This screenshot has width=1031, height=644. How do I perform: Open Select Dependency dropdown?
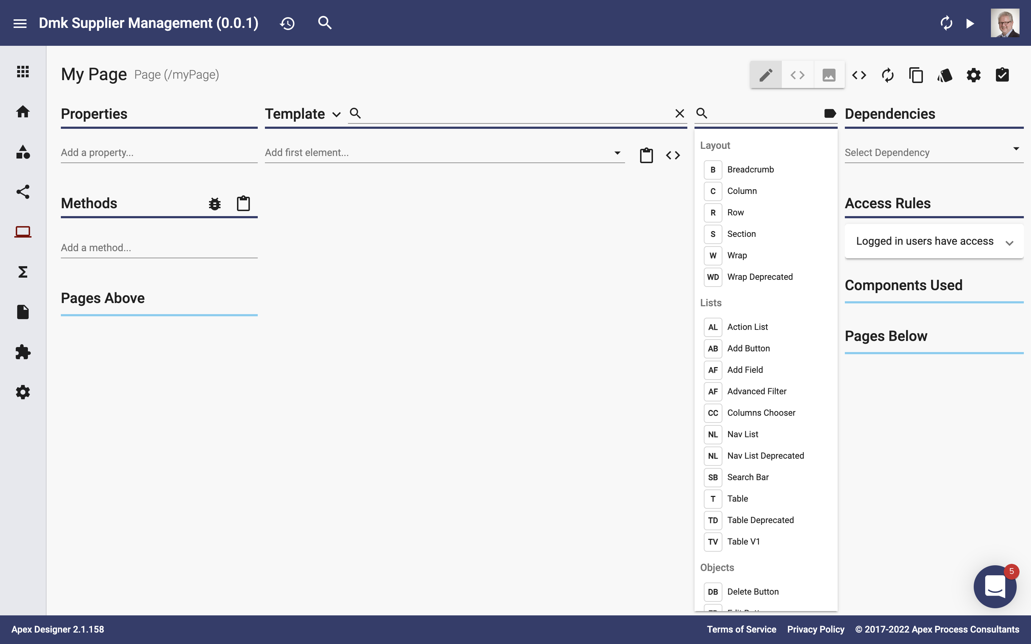tap(934, 152)
